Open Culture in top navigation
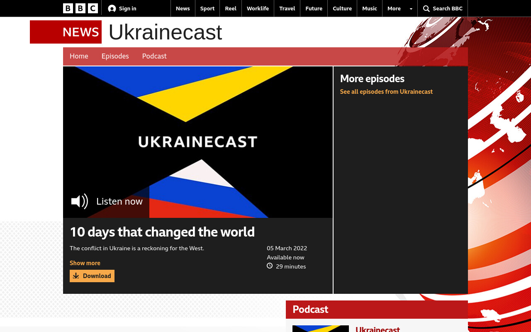Viewport: 531px width, 332px height. point(342,9)
